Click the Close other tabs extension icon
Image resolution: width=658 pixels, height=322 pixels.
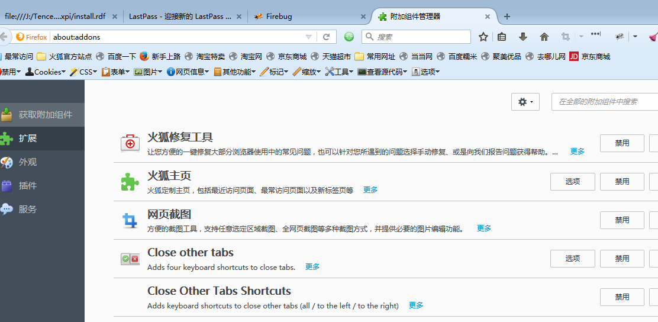pyautogui.click(x=130, y=259)
